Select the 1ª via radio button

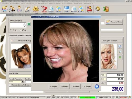coord(11,30)
